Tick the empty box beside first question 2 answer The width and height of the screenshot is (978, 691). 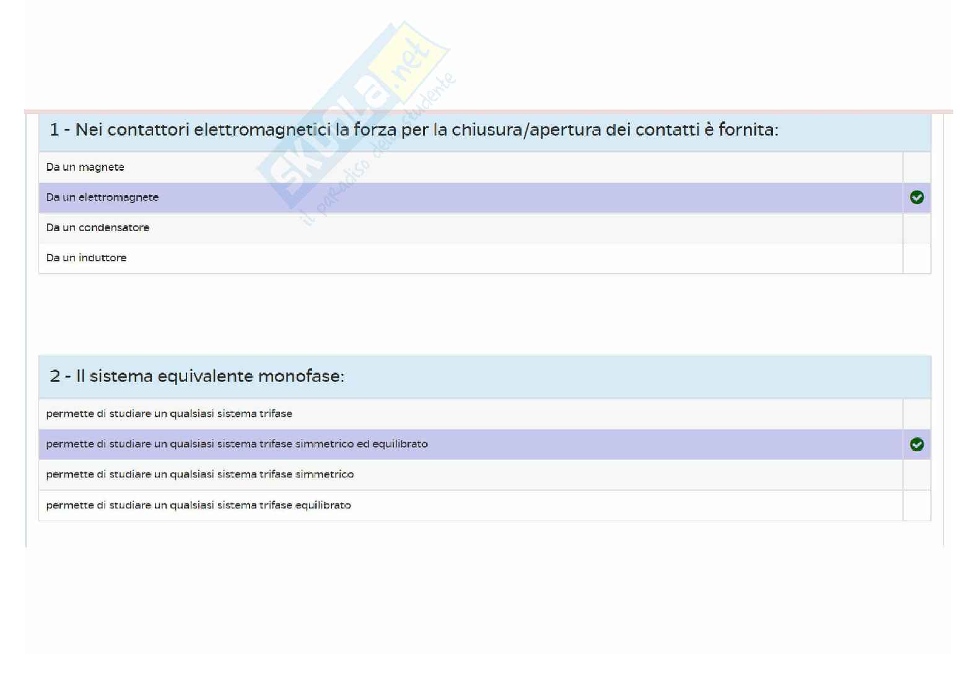(x=917, y=414)
